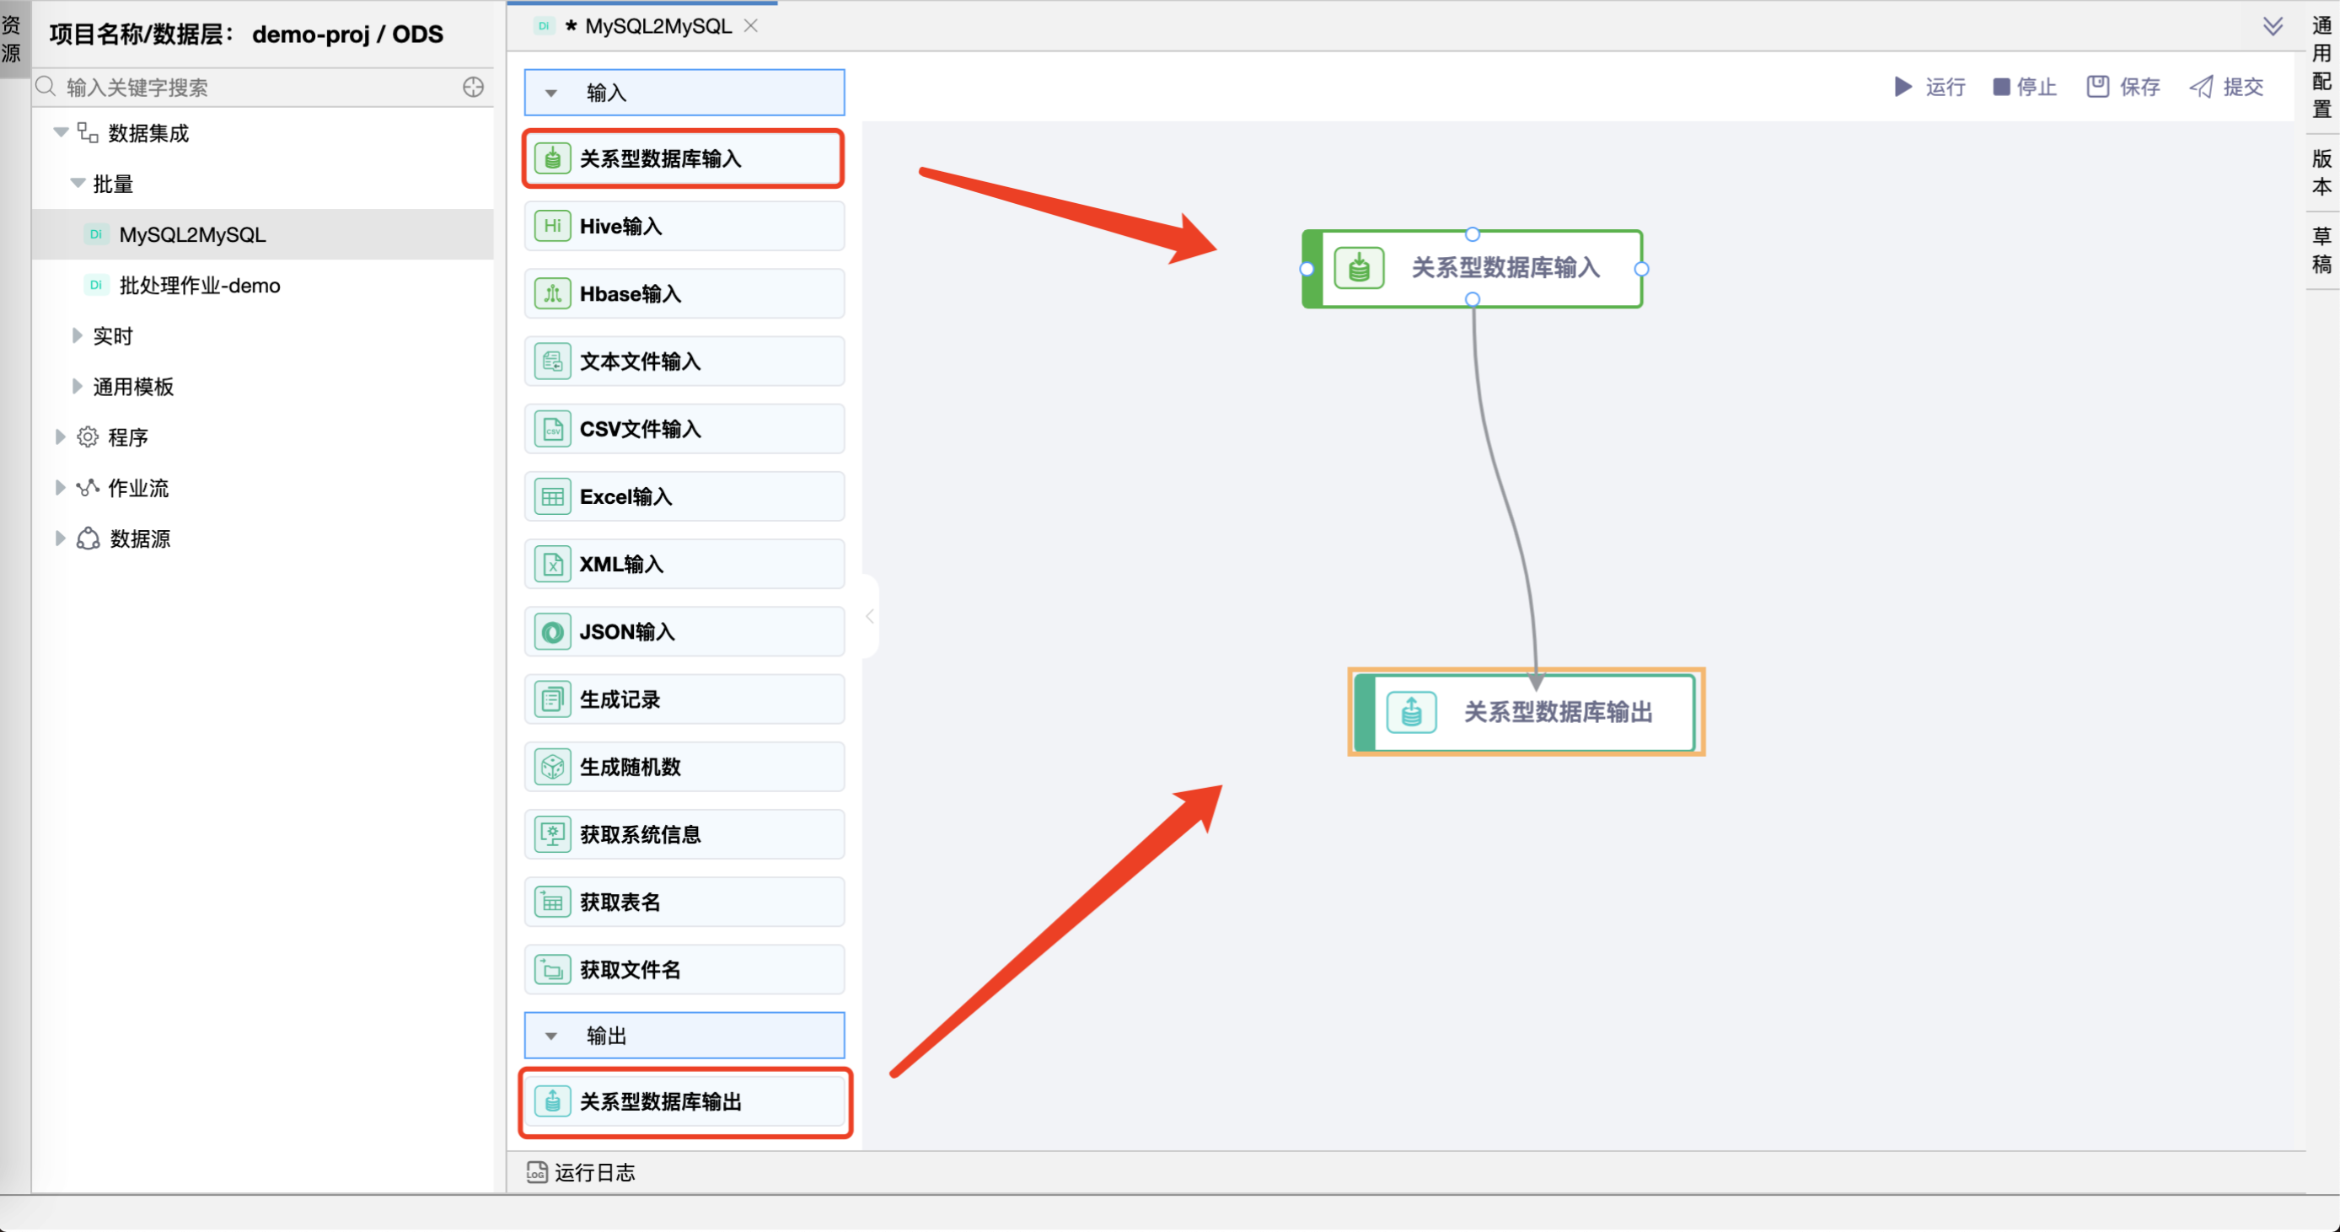Collapse the 输入 component category

click(551, 93)
